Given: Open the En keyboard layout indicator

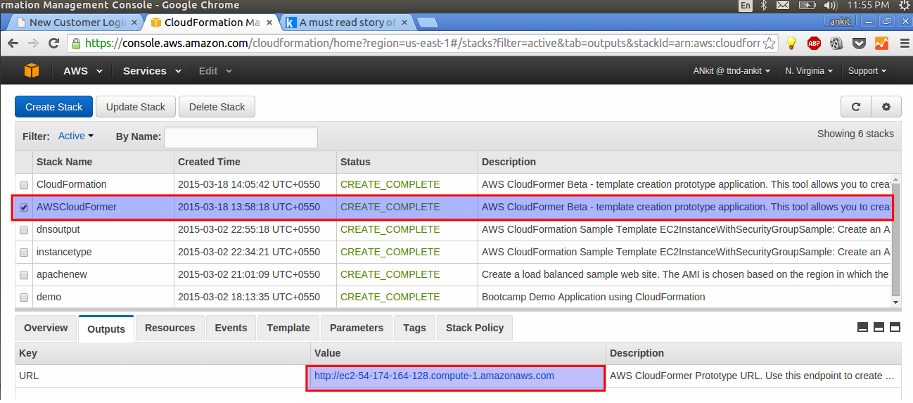Looking at the screenshot, I should coord(746,6).
